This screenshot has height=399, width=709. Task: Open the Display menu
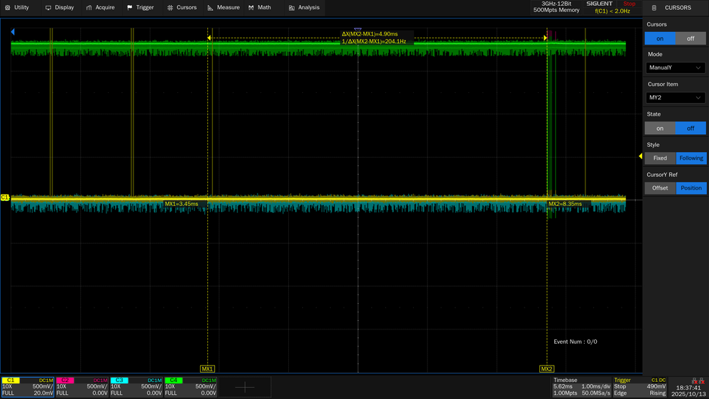[60, 8]
